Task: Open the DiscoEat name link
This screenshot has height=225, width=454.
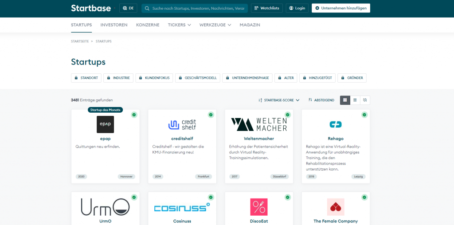Action: 259,221
